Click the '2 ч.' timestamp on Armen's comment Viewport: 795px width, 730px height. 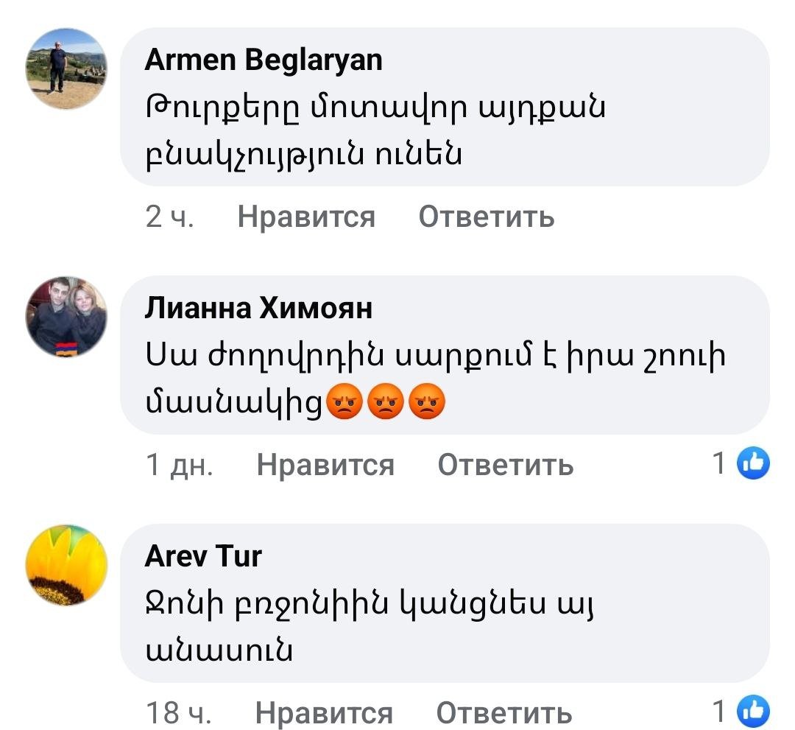[170, 217]
